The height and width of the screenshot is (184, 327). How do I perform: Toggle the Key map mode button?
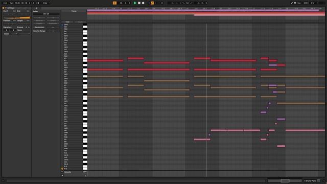tap(299, 3)
